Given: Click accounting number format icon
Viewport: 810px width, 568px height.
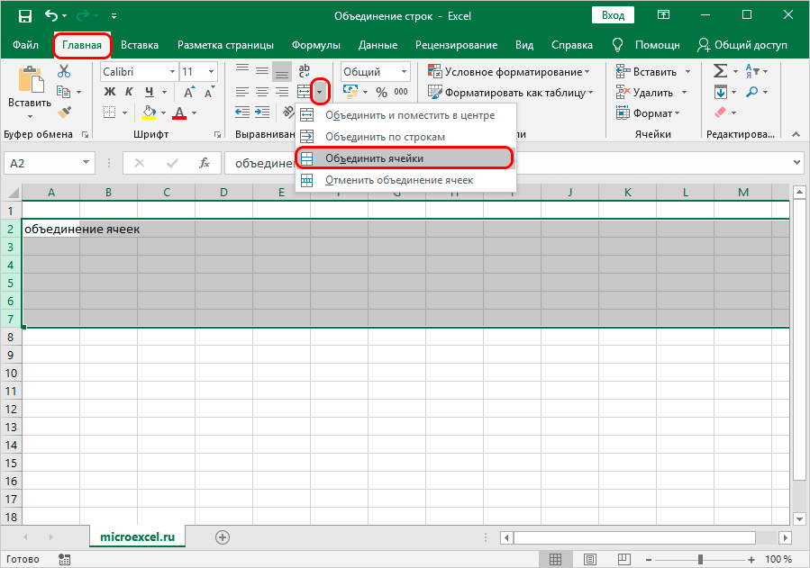Looking at the screenshot, I should click(350, 92).
